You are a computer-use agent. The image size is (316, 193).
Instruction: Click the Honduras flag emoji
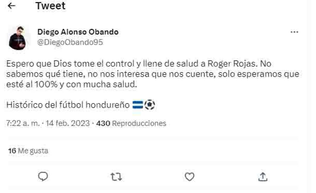click(x=137, y=104)
